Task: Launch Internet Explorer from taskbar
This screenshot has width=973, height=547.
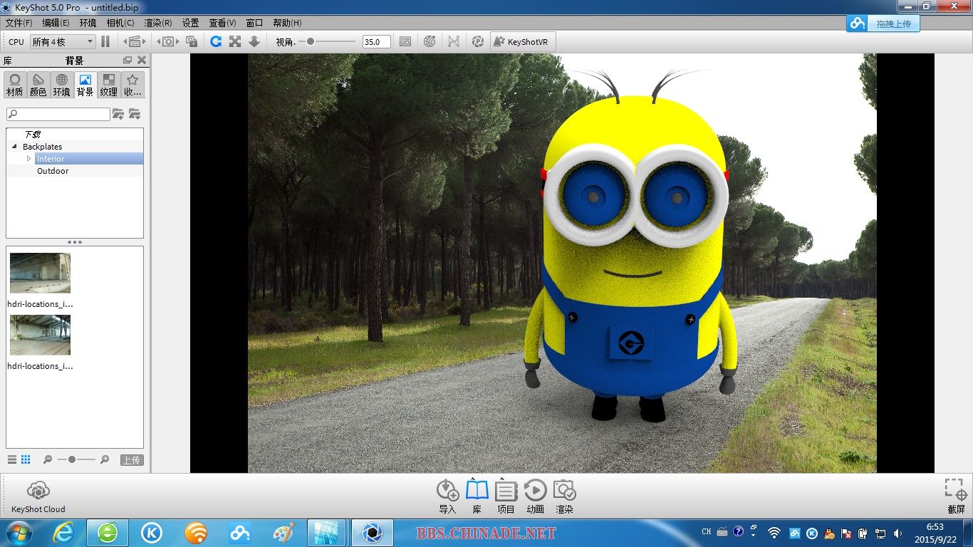Action: coord(63,533)
